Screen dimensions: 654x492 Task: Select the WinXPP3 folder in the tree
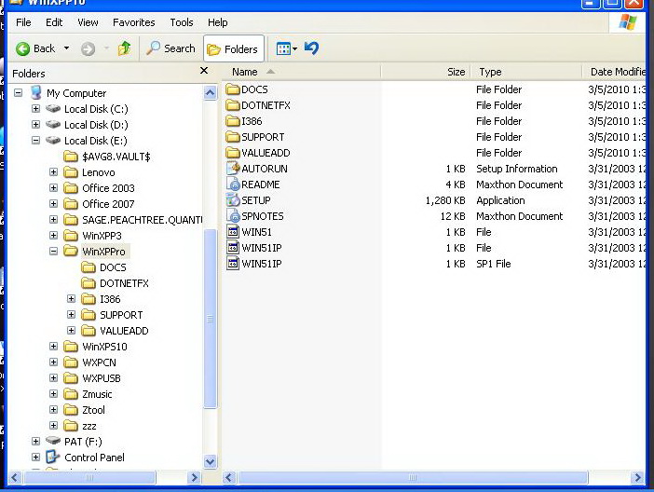pyautogui.click(x=102, y=236)
